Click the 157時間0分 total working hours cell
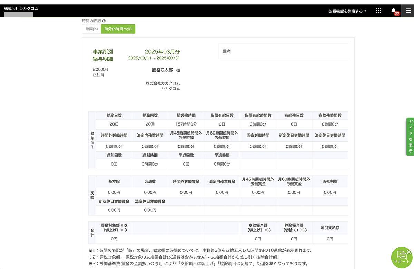 pyautogui.click(x=186, y=124)
